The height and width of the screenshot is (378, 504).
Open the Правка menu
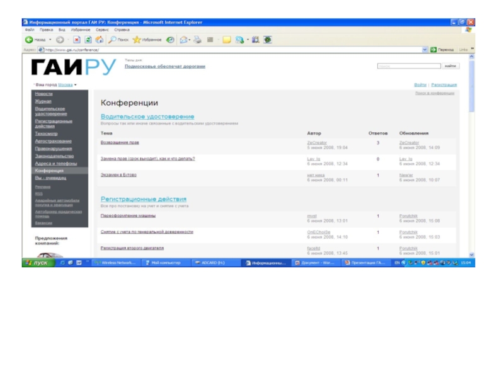pyautogui.click(x=46, y=30)
